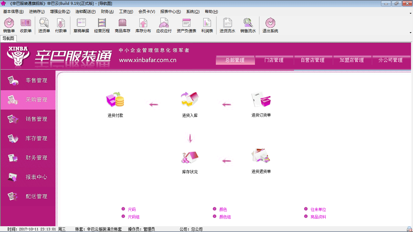Open 付款单 payment toolbar icon
Image resolution: width=413 pixels, height=232 pixels.
tap(61, 25)
